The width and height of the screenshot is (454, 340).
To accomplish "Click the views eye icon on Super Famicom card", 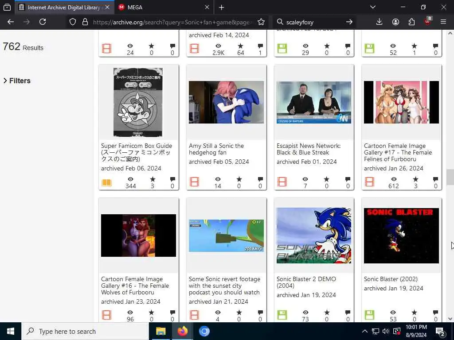I will [131, 179].
